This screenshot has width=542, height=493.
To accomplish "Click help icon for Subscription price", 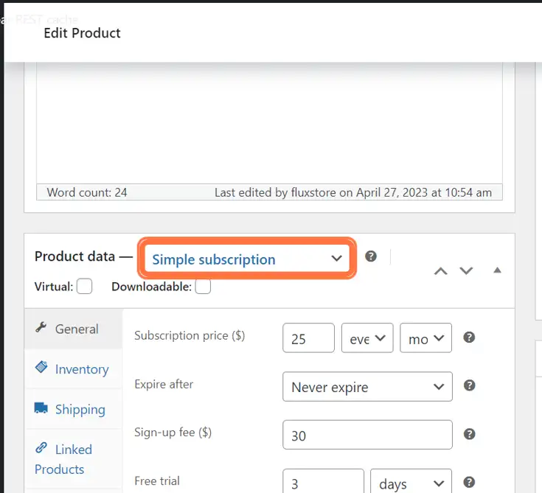I will 469,338.
